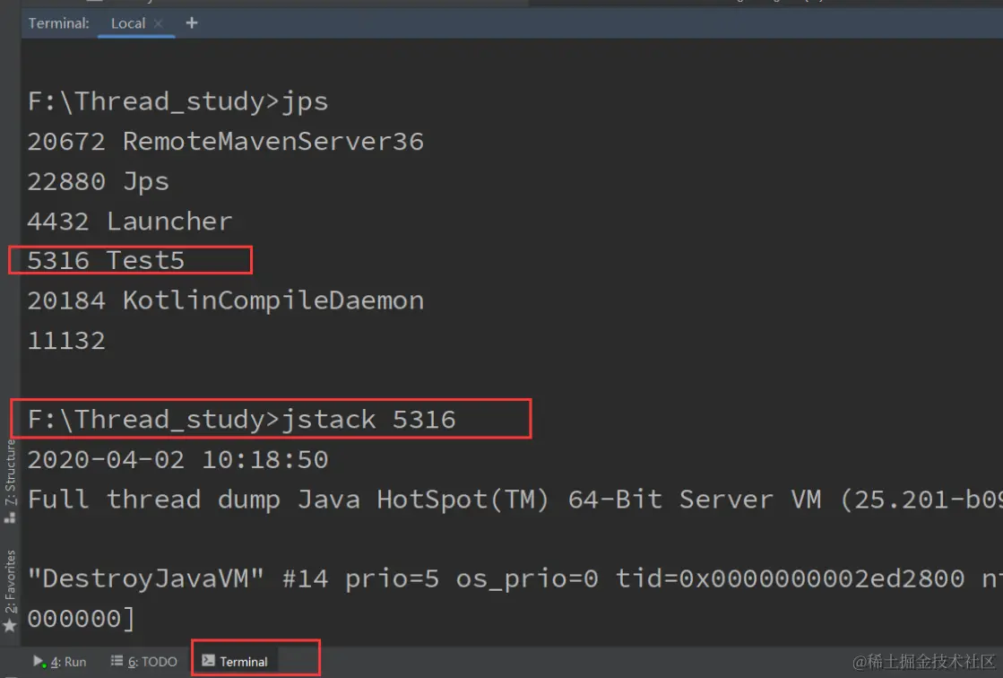1003x678 pixels.
Task: Click the 2020-04-02 10:18:50 timestamp
Action: [x=177, y=460]
